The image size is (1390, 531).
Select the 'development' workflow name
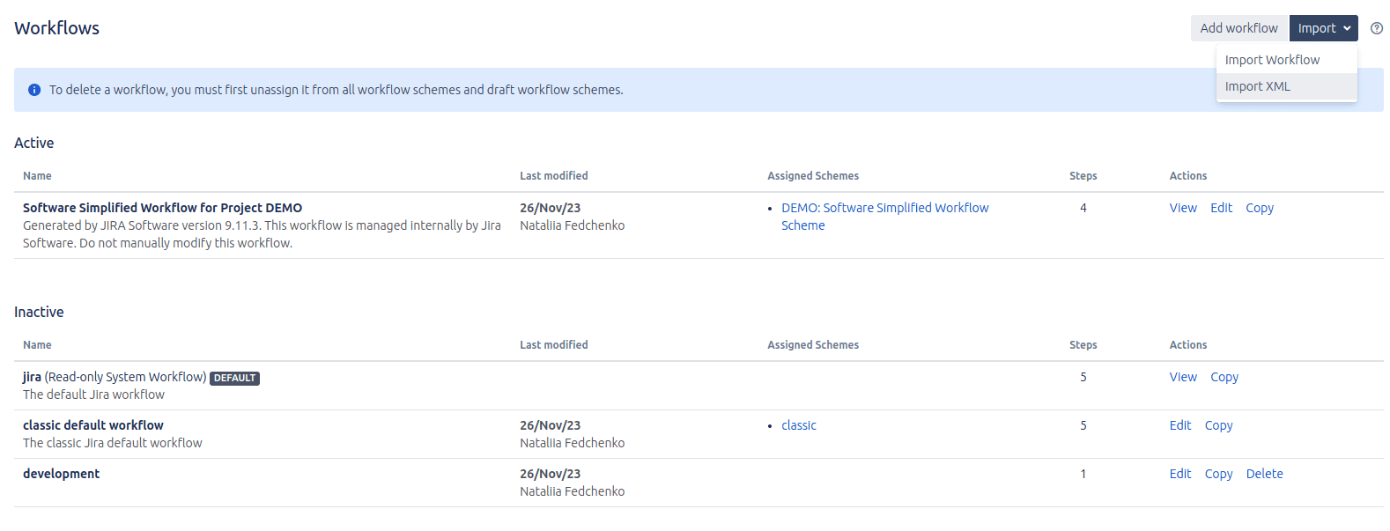(x=61, y=474)
